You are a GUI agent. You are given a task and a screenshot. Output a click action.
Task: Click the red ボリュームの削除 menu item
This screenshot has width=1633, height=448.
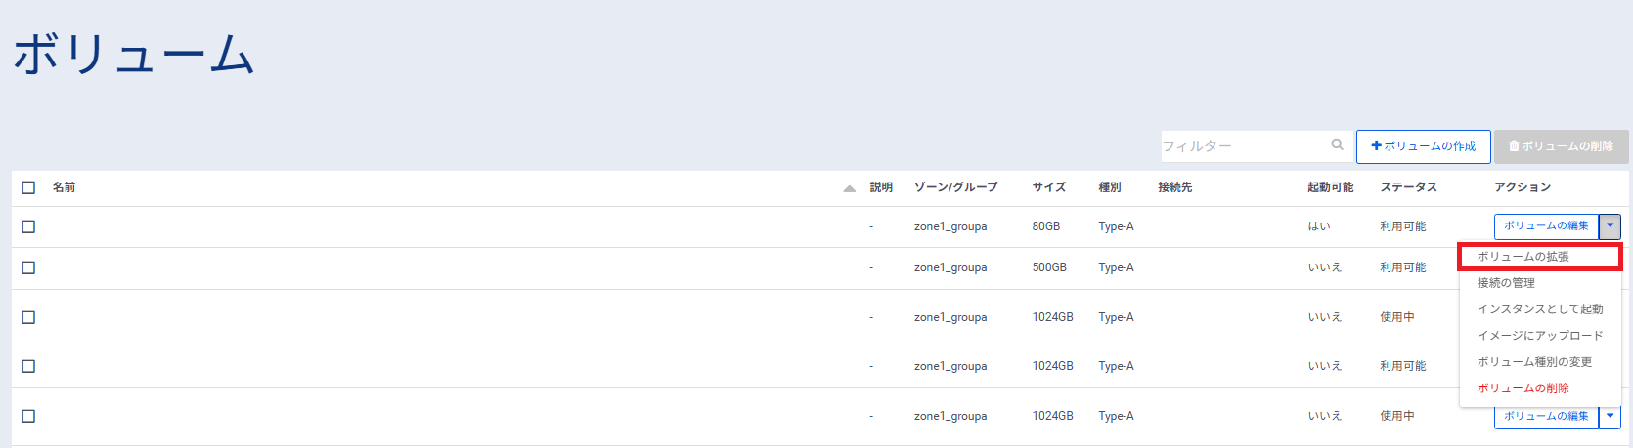tap(1523, 388)
